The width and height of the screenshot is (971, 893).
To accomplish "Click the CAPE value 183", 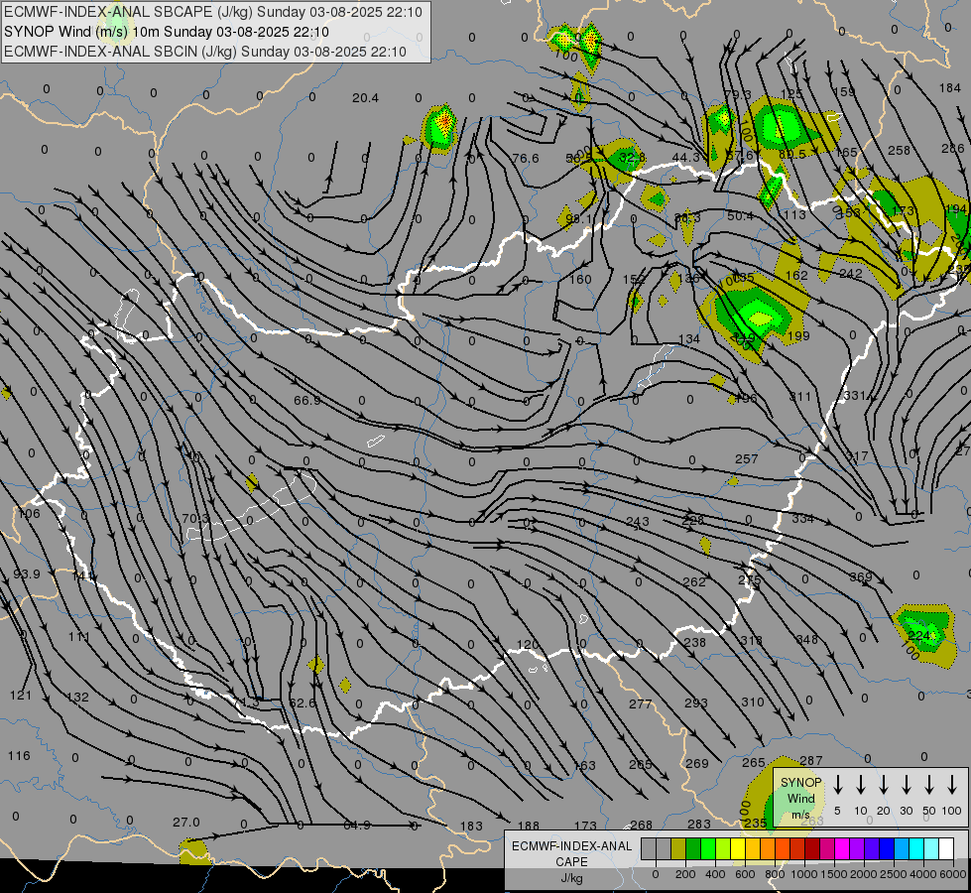I will 471,827.
